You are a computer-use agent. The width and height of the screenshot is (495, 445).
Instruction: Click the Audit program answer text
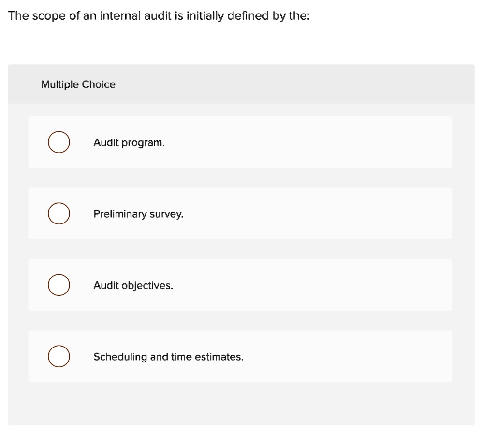129,142
